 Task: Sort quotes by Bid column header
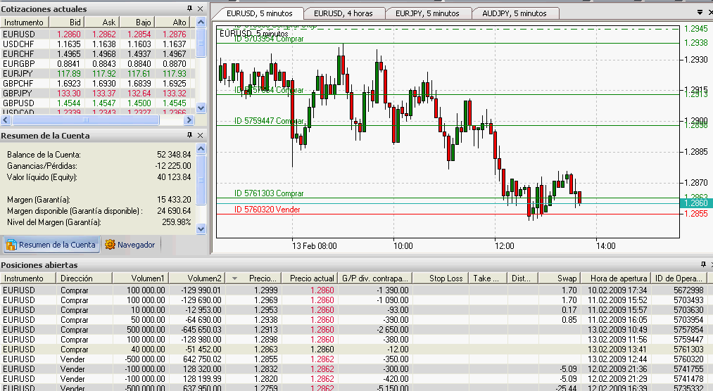click(66, 23)
